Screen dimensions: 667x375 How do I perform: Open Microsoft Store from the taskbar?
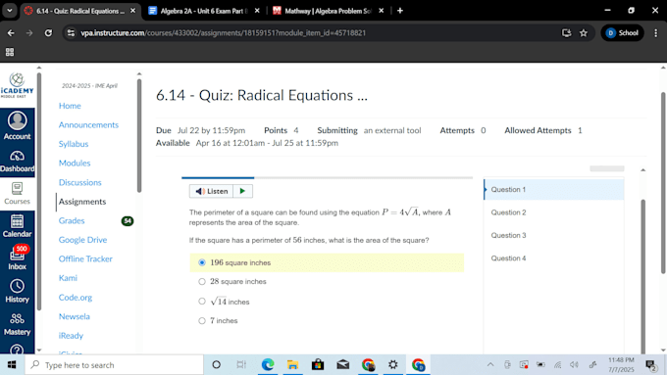click(x=318, y=365)
